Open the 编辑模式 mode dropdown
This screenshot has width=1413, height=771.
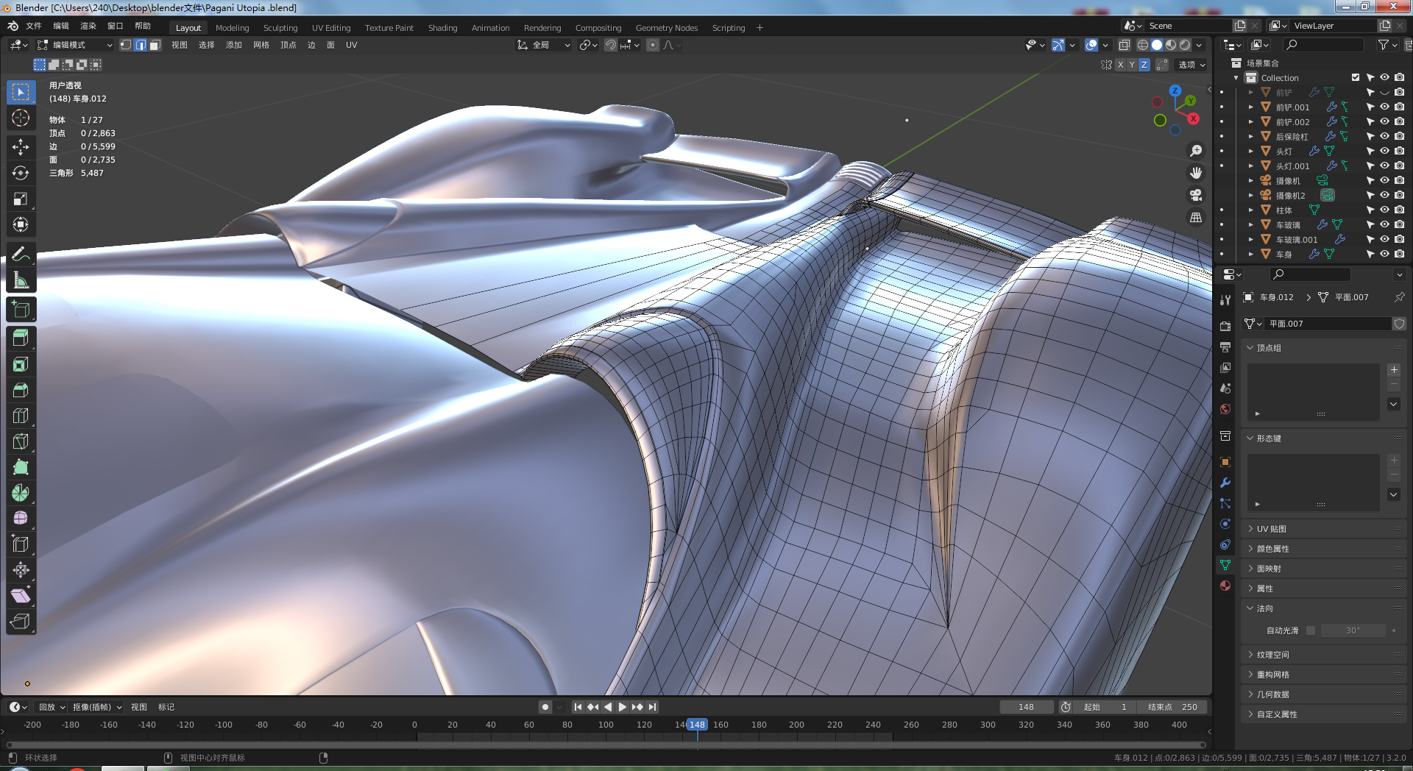(x=75, y=45)
